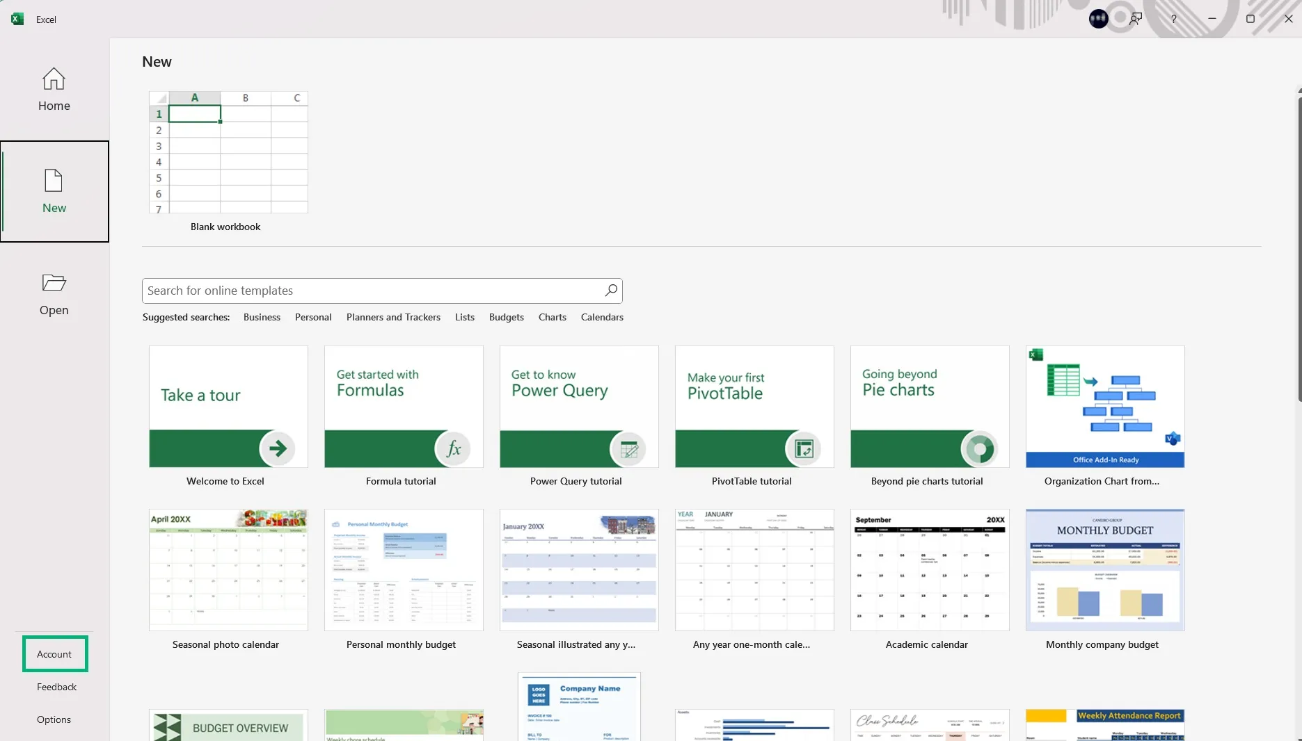Minimize the Excel window
The height and width of the screenshot is (741, 1302).
(x=1212, y=19)
